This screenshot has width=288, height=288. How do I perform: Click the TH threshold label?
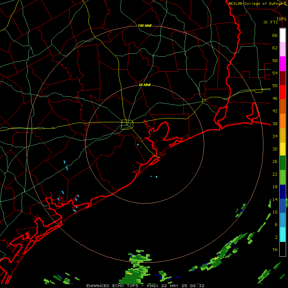click(x=275, y=250)
